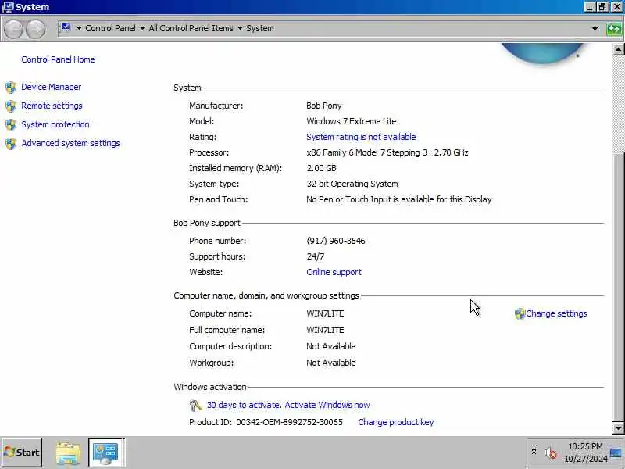Click the System protection shield icon
Screen dimensions: 625x469
click(x=11, y=125)
